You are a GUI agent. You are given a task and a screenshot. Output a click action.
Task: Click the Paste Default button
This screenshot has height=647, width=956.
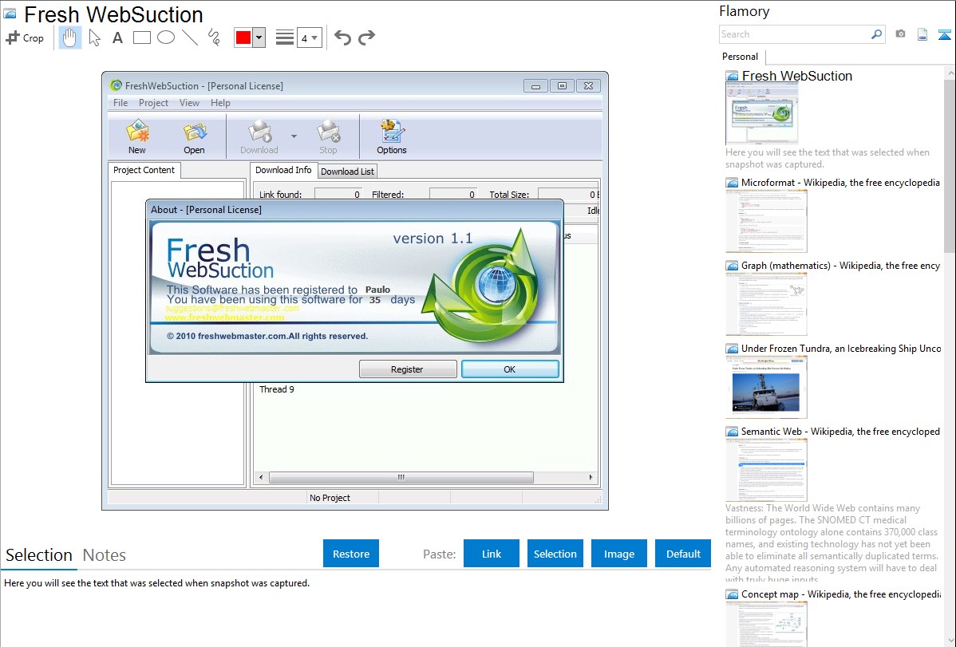[x=683, y=554]
